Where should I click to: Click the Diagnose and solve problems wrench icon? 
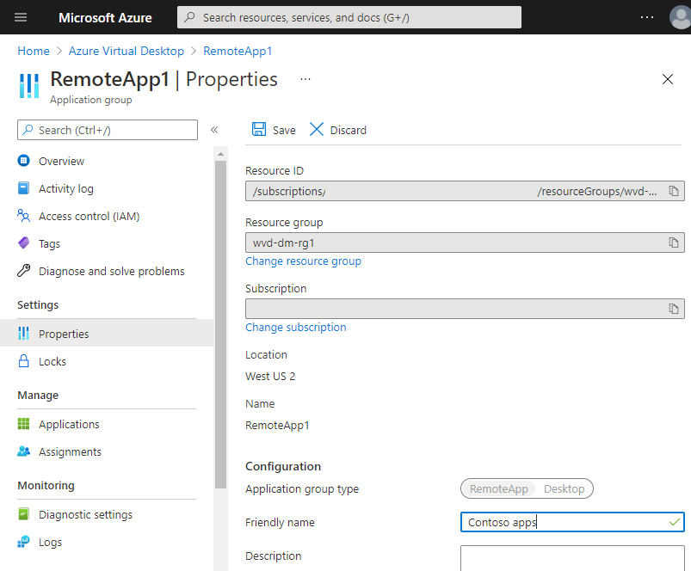24,271
